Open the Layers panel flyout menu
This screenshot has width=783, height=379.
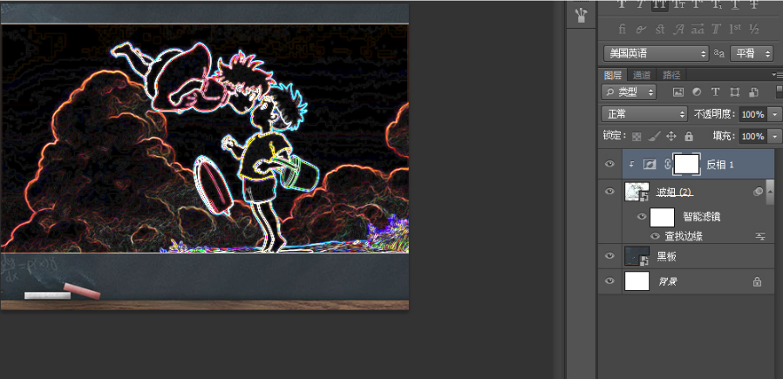click(x=778, y=75)
